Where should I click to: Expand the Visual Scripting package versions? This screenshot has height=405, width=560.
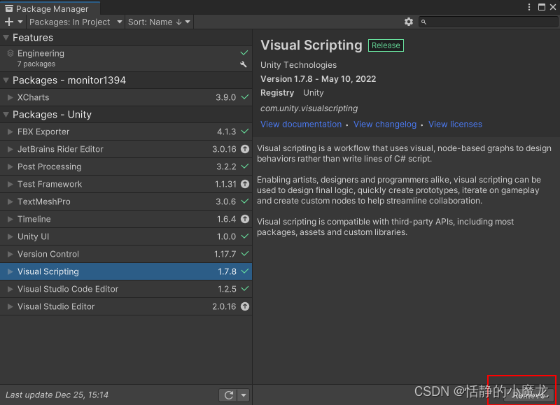[10, 271]
